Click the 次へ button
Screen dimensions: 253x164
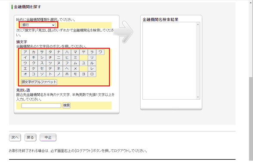point(15,137)
